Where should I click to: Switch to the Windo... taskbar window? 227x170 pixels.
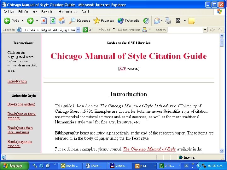[119, 166]
